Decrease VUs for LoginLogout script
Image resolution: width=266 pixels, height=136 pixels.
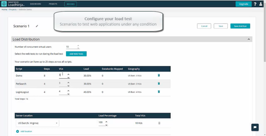(x=68, y=94)
